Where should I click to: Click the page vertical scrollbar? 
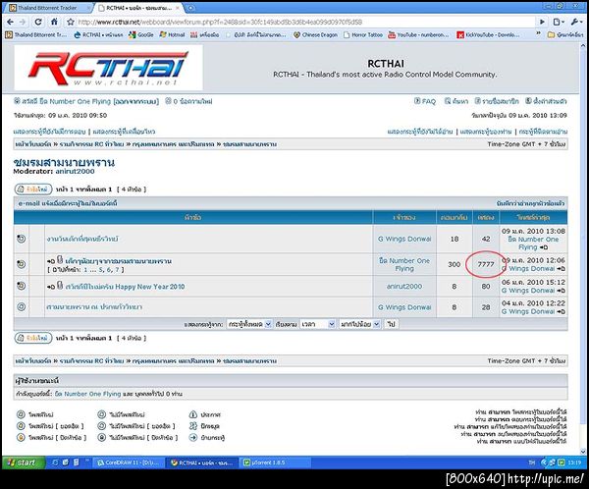pos(582,248)
